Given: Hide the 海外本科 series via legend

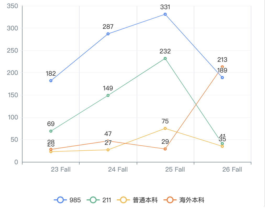Looking at the screenshot, I should pos(184,200).
